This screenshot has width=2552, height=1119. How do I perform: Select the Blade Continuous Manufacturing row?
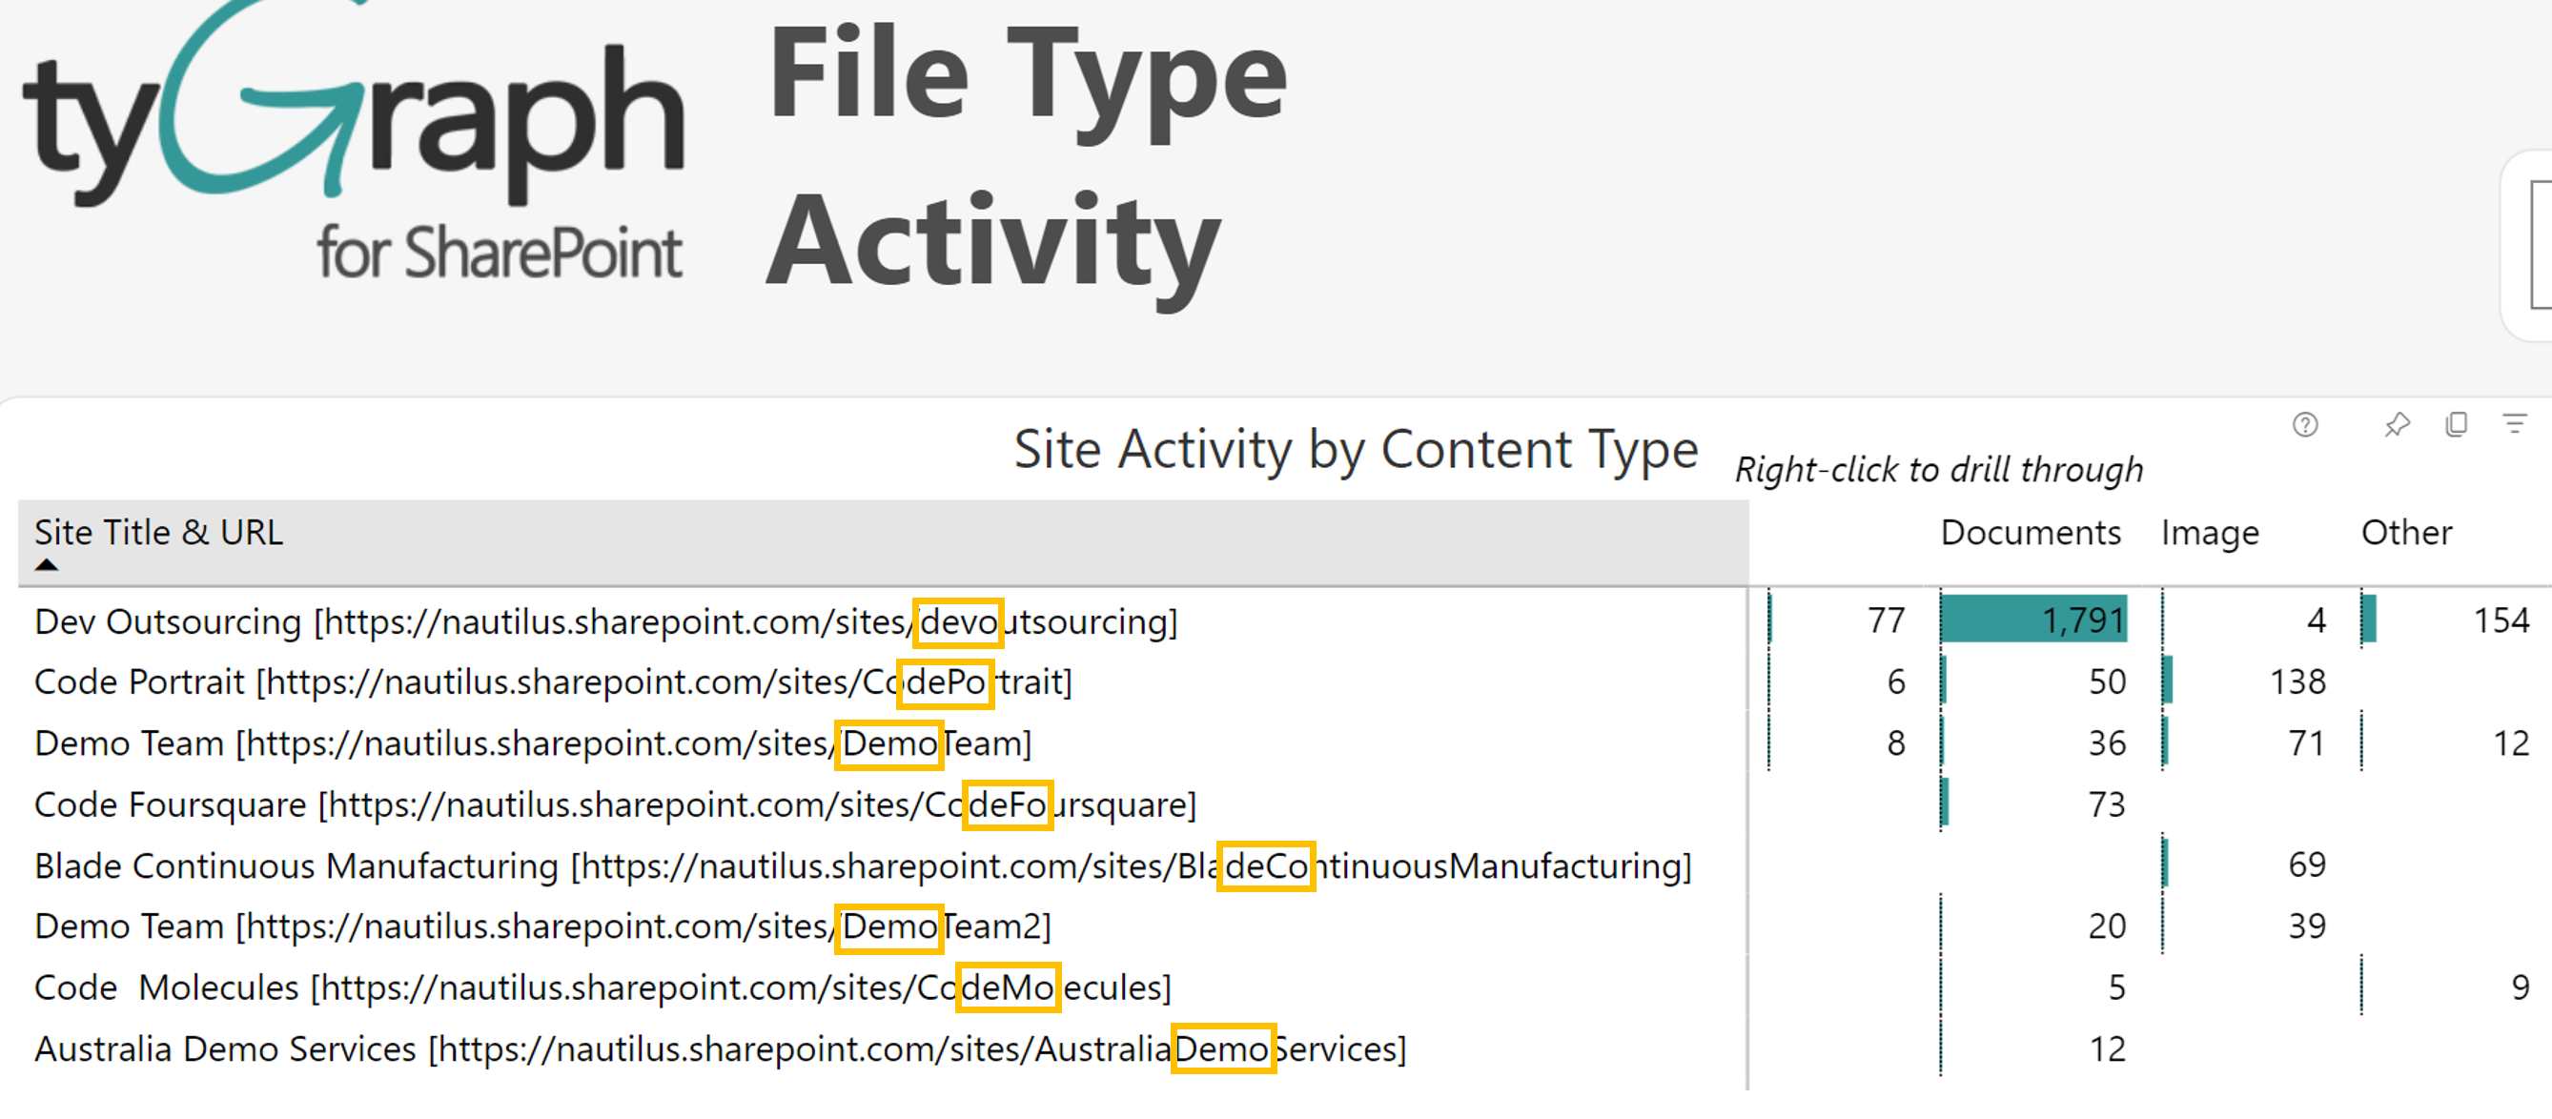pos(862,866)
